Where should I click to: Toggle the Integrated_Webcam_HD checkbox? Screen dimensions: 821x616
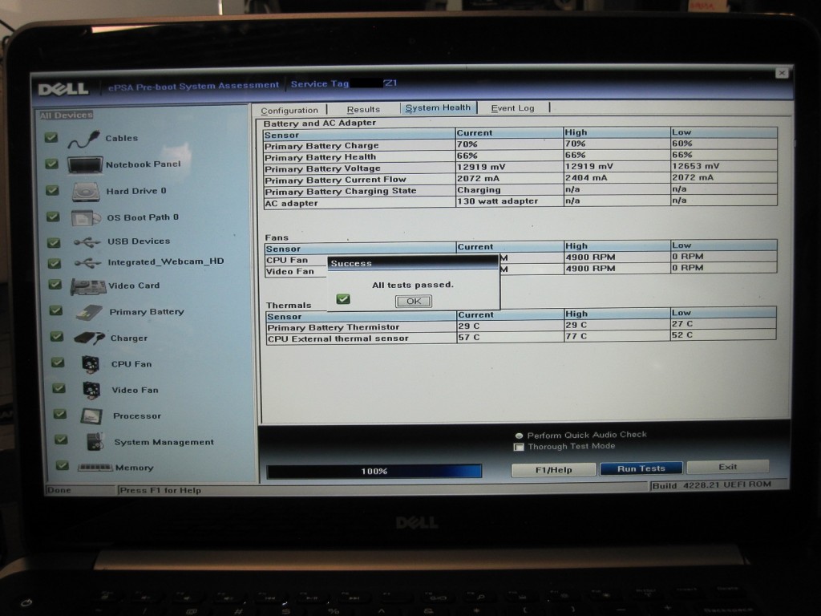(x=54, y=263)
